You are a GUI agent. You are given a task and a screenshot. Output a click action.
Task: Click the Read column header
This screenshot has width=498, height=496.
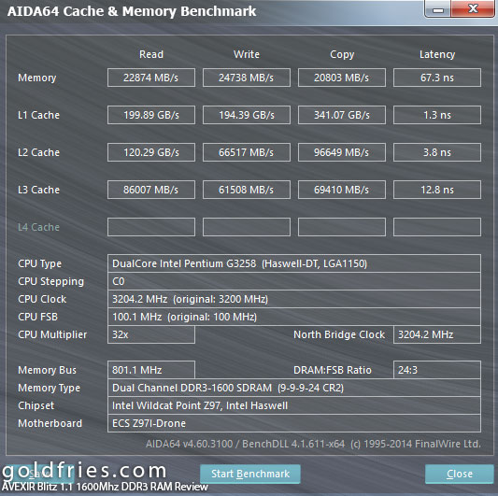151,54
